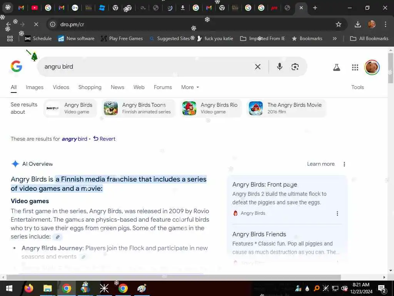
Task: Open File Explorer from the taskbar
Action: click(x=47, y=288)
